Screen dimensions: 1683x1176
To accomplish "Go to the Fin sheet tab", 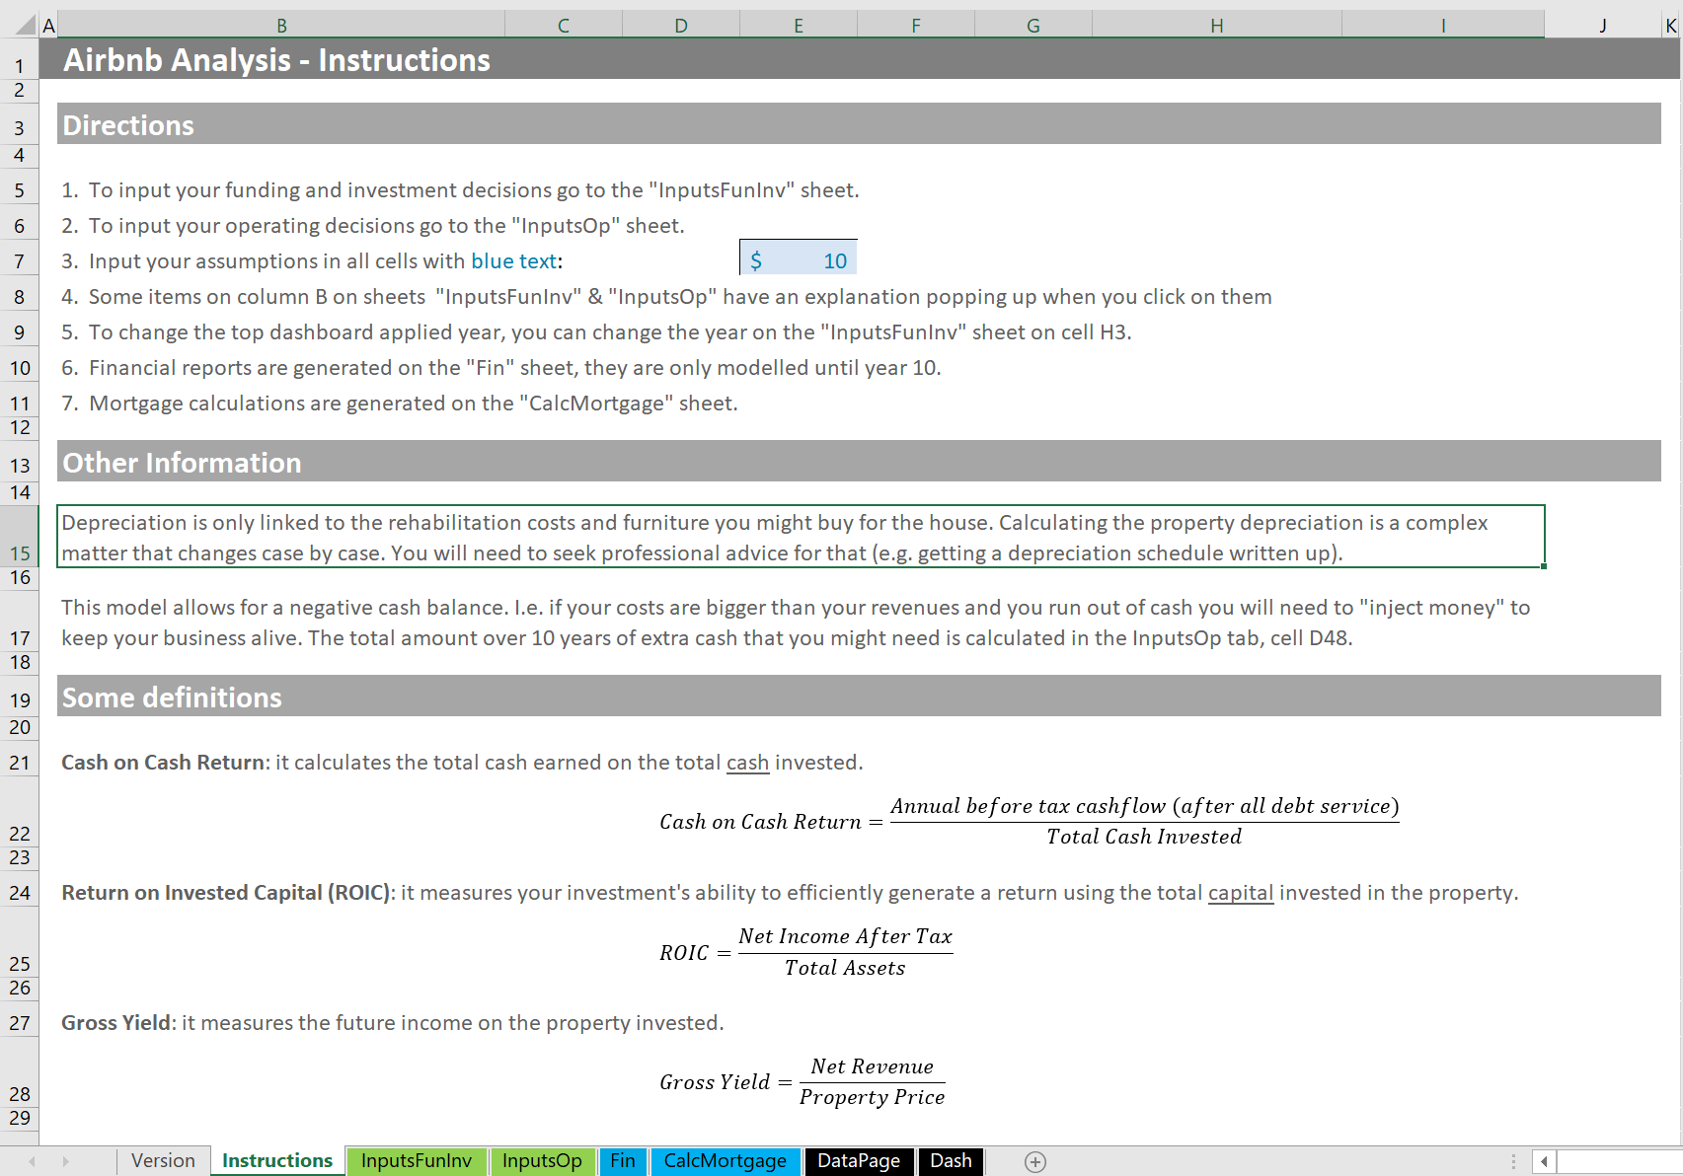I will pyautogui.click(x=623, y=1160).
